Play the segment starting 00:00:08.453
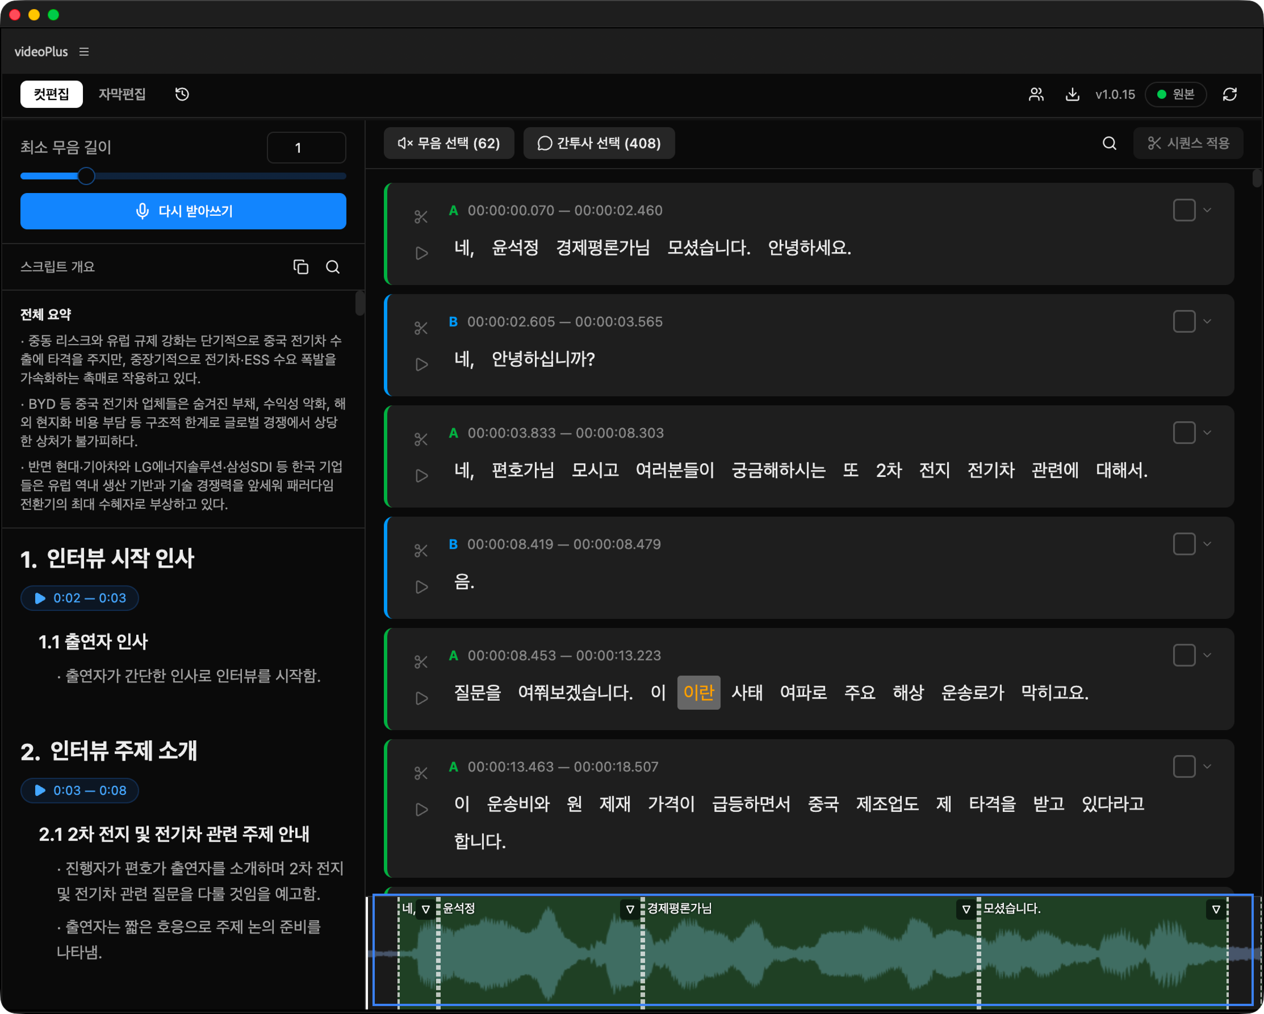The height and width of the screenshot is (1014, 1264). pos(421,698)
